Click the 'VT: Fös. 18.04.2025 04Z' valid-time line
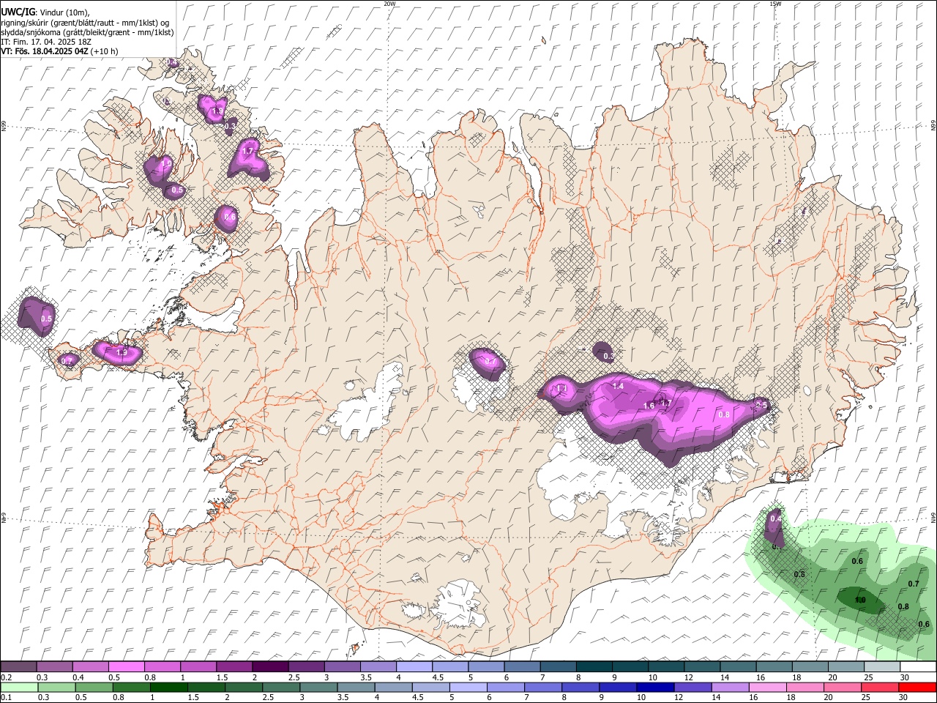The image size is (937, 703). 59,51
